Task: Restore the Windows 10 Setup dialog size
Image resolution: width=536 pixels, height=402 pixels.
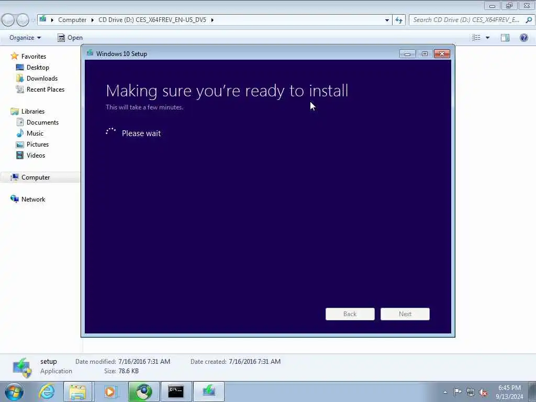Action: click(425, 54)
